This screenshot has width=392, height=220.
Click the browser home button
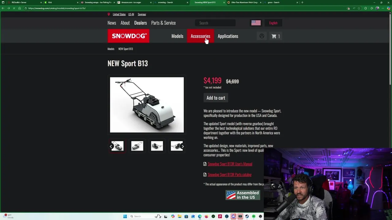coord(20,8)
